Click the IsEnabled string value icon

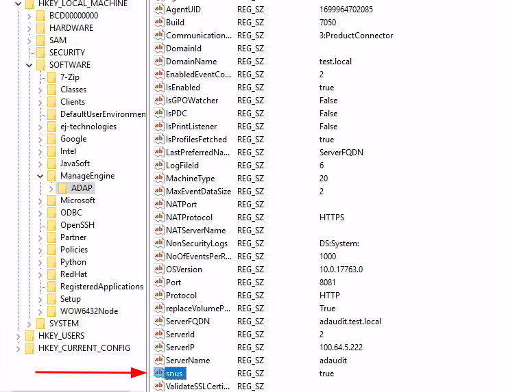[158, 87]
